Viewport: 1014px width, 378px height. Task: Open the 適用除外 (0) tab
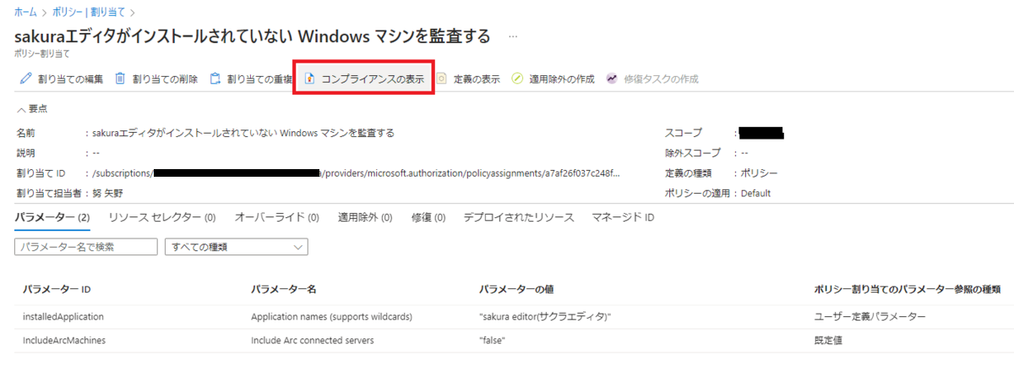pyautogui.click(x=365, y=217)
